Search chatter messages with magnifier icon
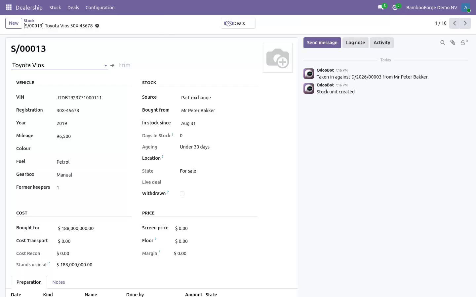 pyautogui.click(x=443, y=43)
